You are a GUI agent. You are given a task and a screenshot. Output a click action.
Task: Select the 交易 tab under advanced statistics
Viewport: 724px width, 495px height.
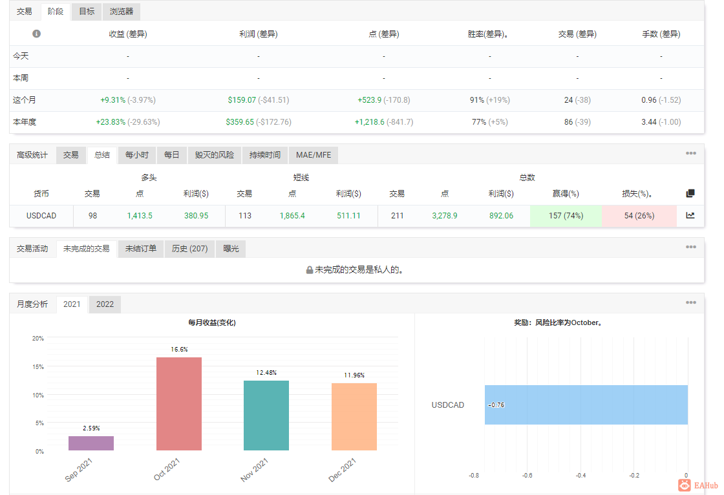pyautogui.click(x=70, y=155)
